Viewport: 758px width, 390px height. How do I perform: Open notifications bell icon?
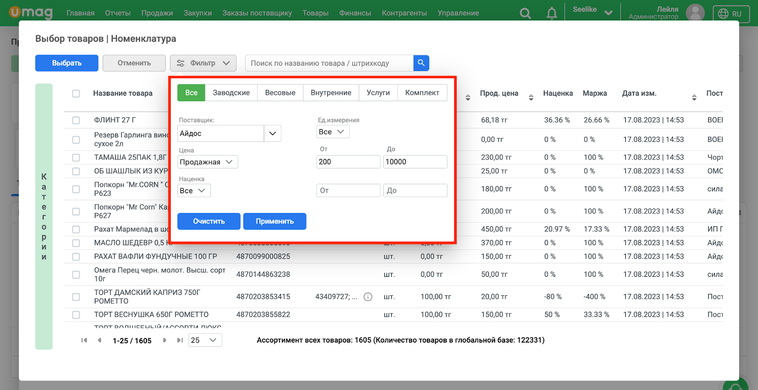pos(551,13)
